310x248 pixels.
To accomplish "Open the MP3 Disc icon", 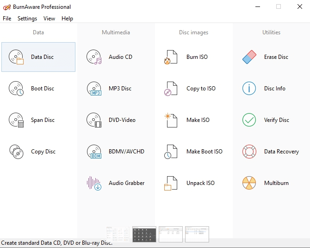I will tap(94, 89).
